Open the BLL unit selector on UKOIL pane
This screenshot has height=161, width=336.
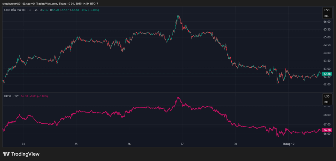coord(326,102)
